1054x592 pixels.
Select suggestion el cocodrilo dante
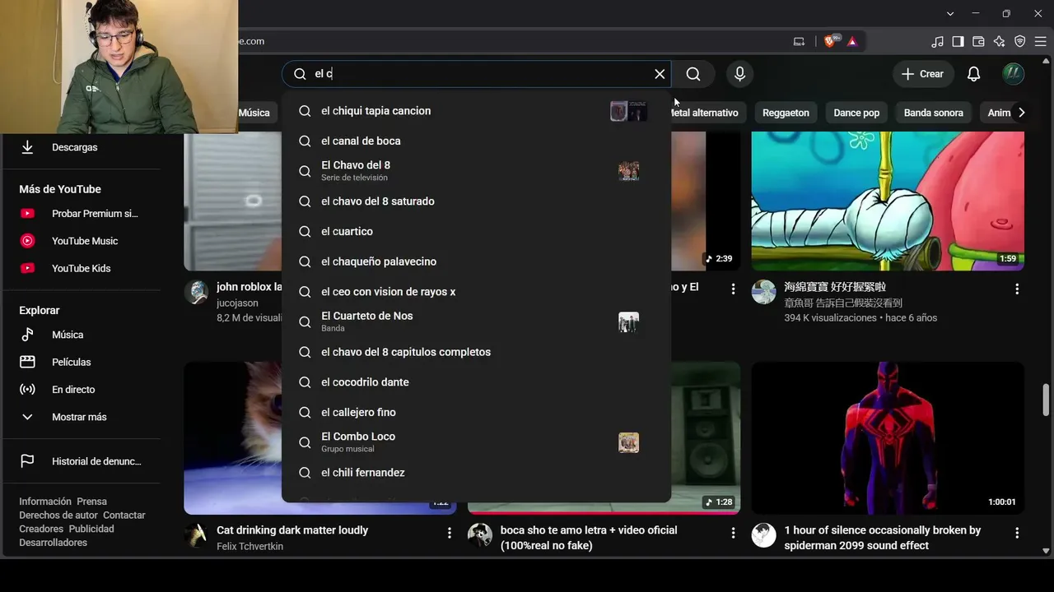(476, 382)
